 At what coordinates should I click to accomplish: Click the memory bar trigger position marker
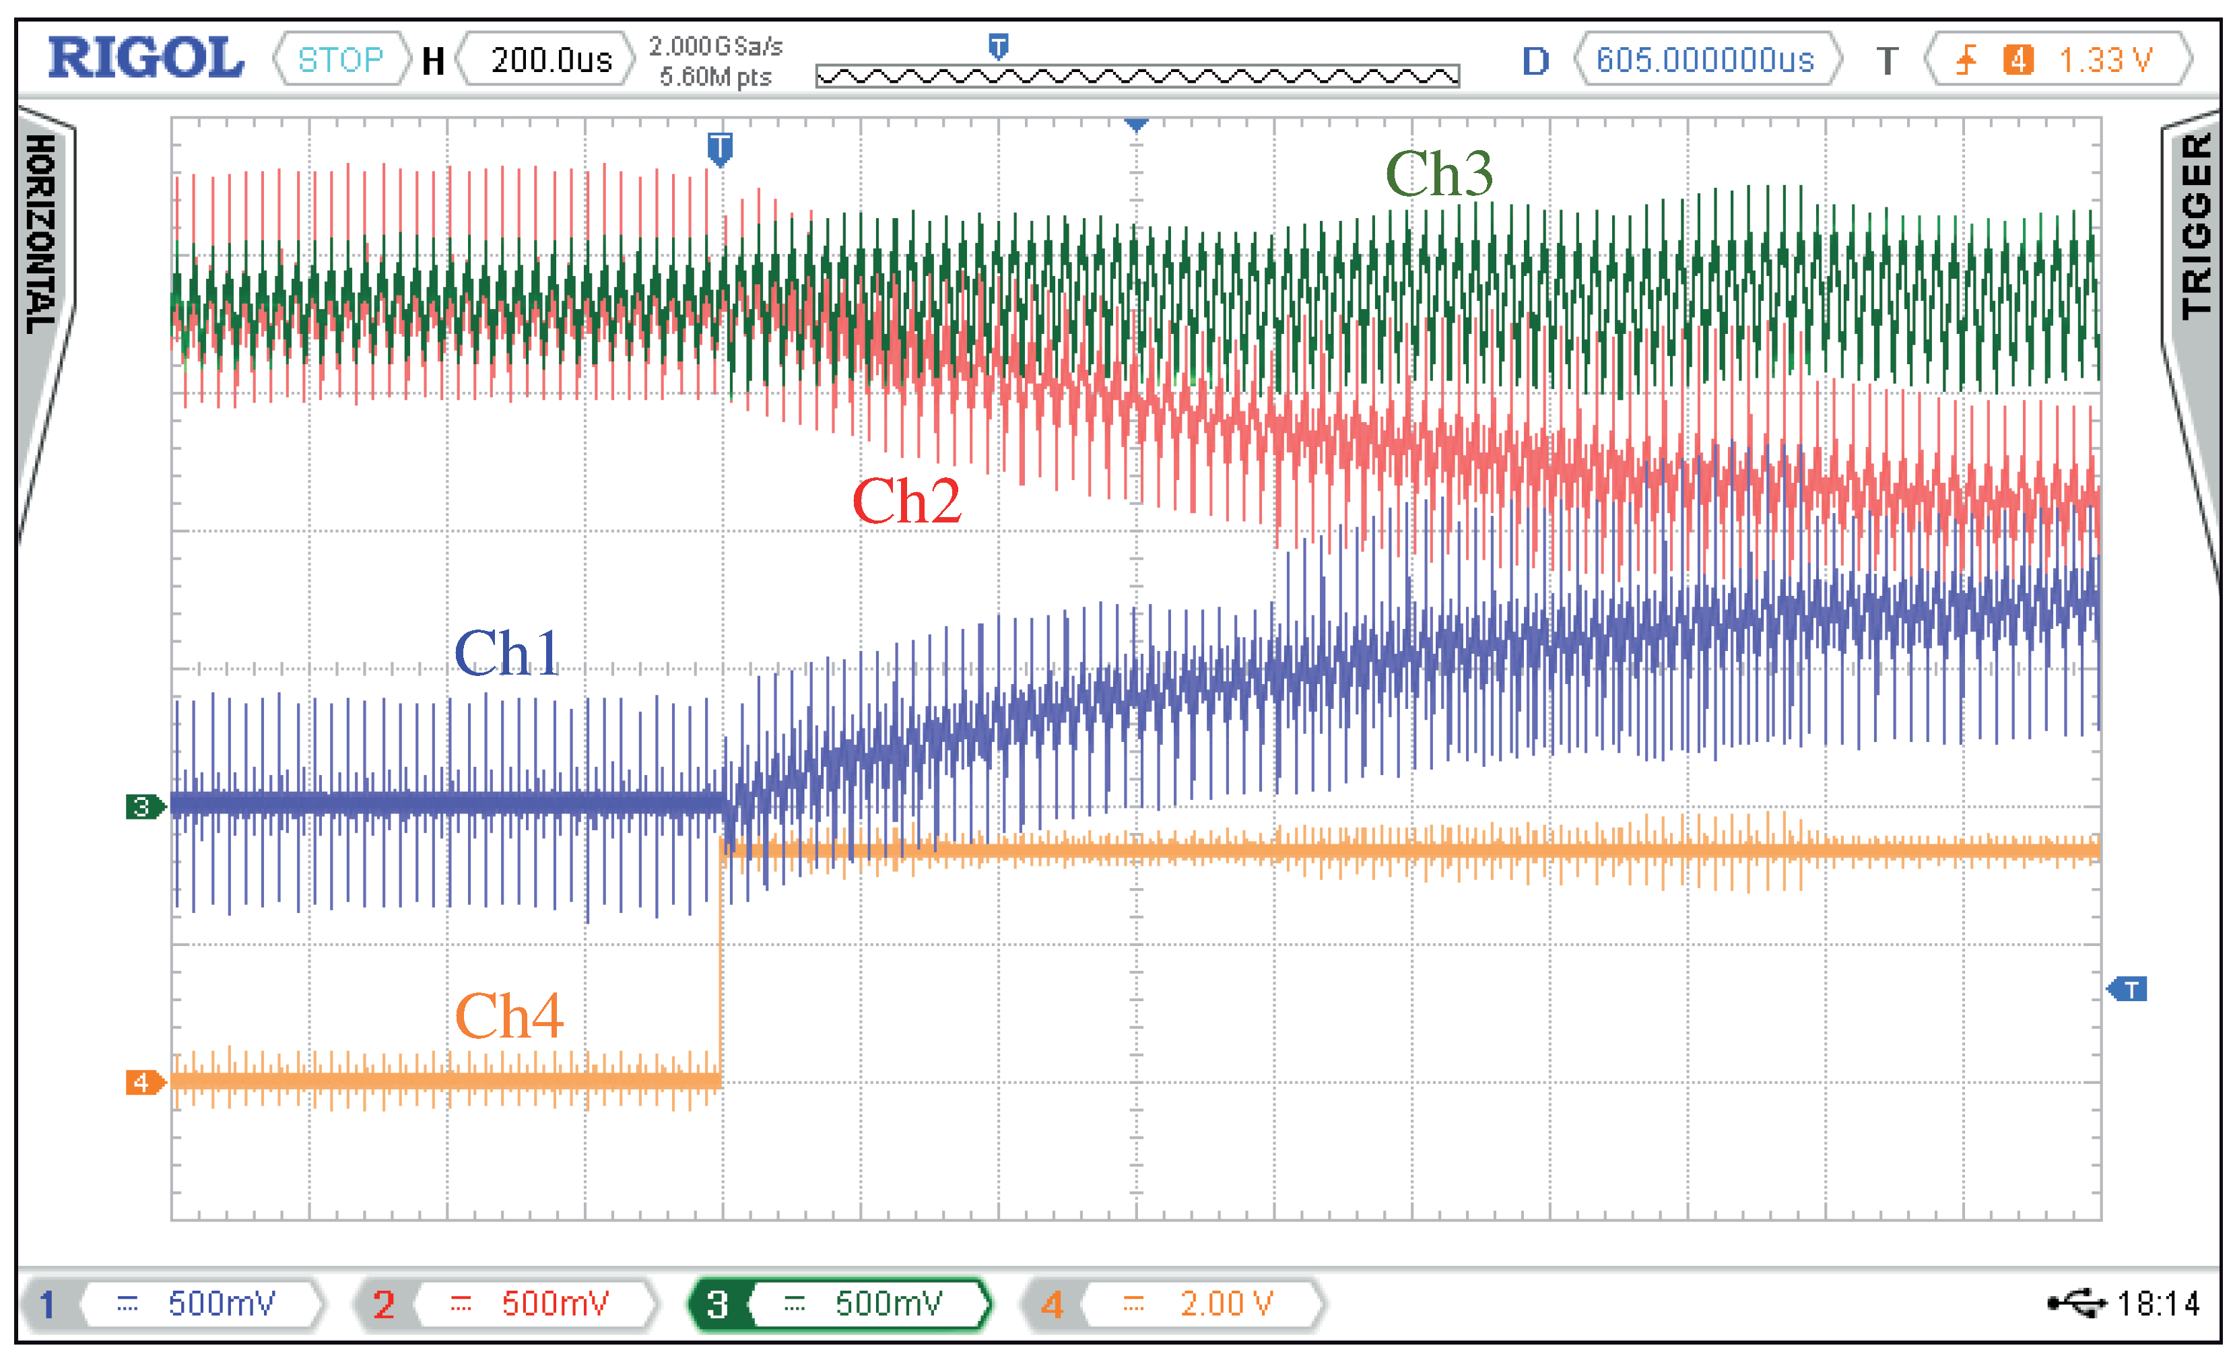point(998,46)
